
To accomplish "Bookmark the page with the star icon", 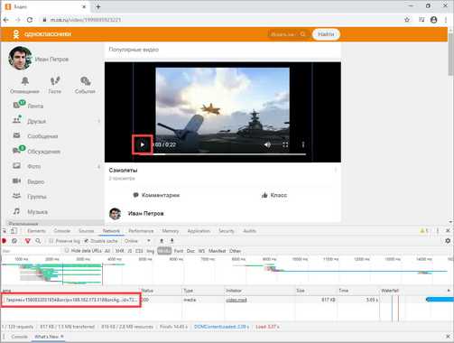I will coord(407,20).
